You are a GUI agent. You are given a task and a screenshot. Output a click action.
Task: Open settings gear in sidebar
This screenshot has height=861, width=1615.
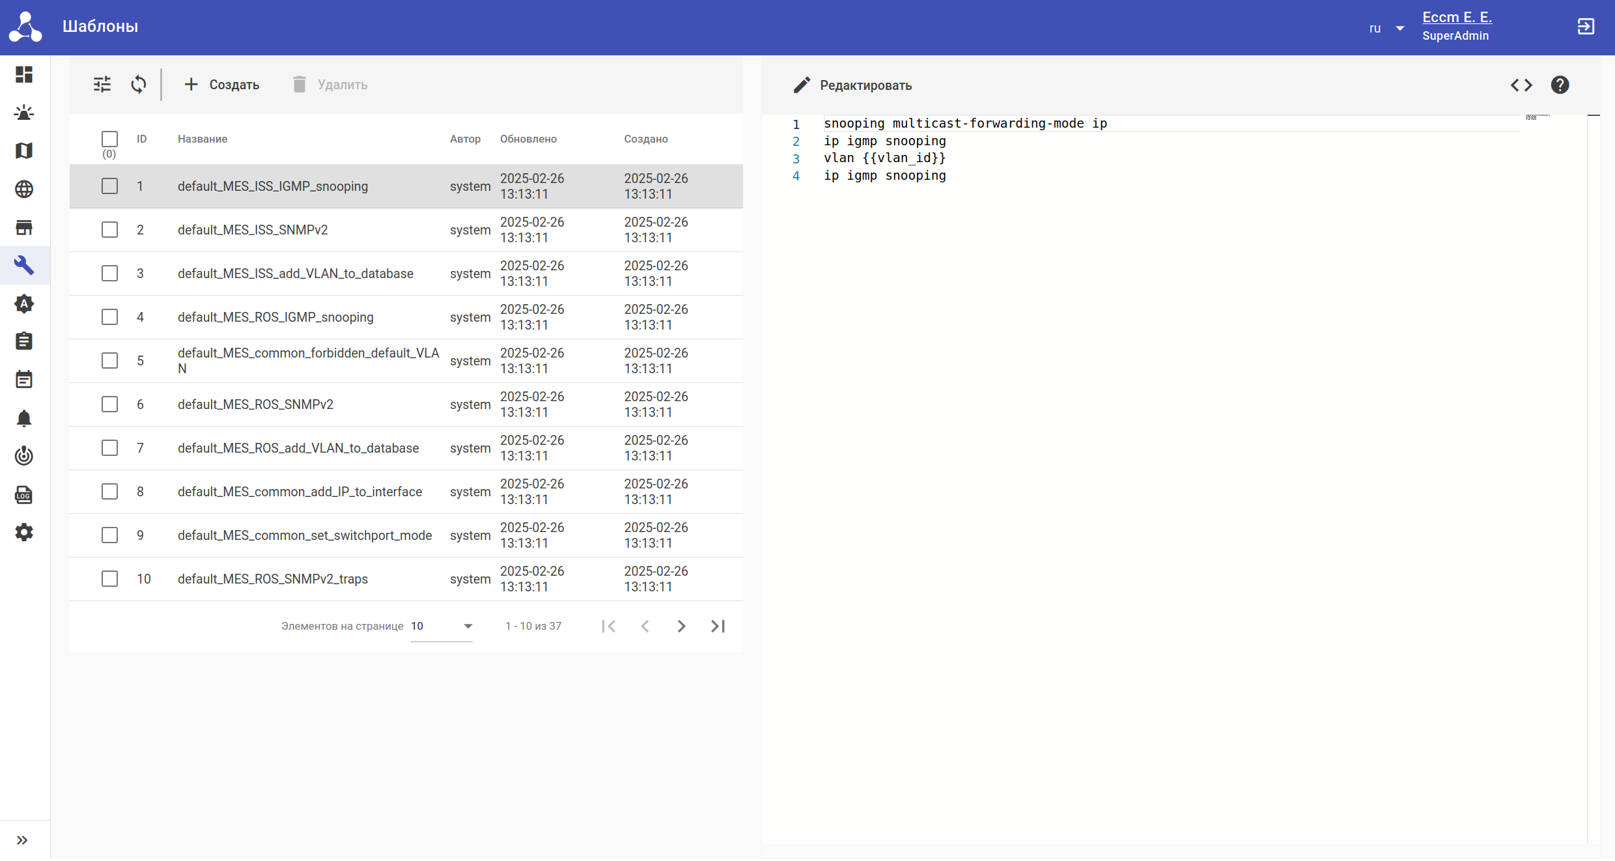24,533
